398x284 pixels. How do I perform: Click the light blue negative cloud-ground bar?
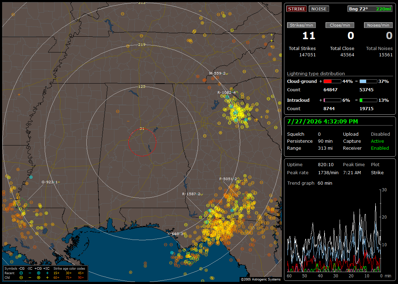coord(368,81)
